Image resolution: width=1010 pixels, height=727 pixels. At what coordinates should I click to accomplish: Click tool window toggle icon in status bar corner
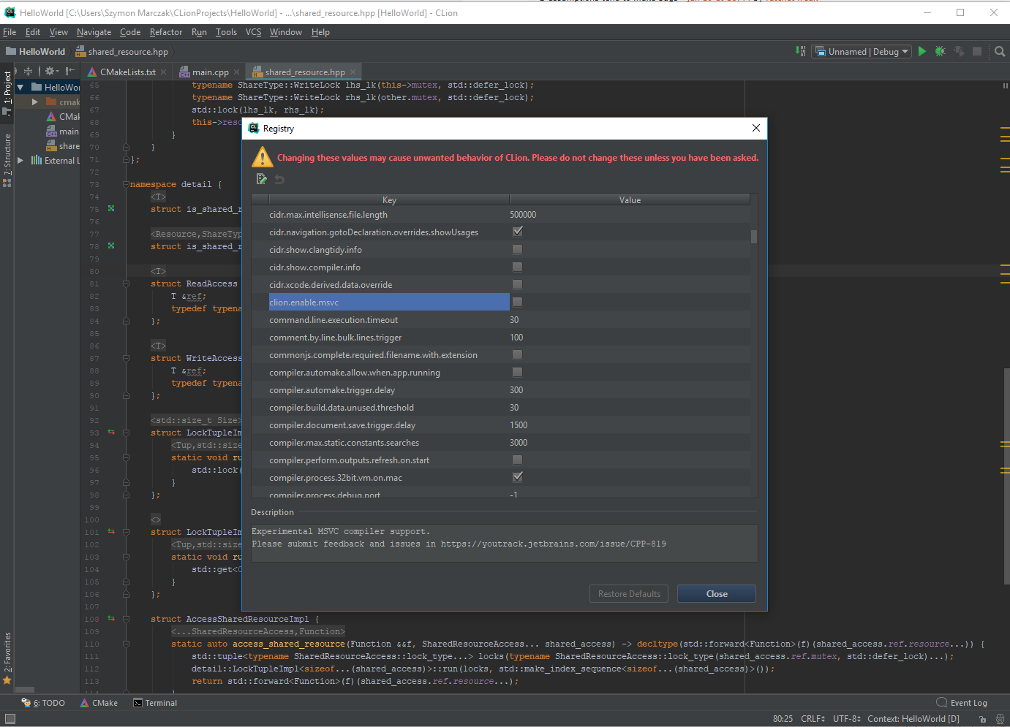click(10, 719)
